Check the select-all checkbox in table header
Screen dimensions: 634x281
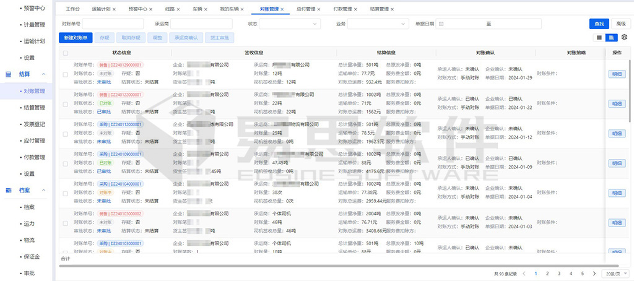[66, 53]
